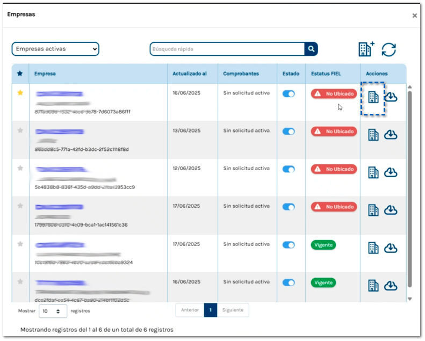Click the add new company icon
The height and width of the screenshot is (341, 425).
click(366, 49)
